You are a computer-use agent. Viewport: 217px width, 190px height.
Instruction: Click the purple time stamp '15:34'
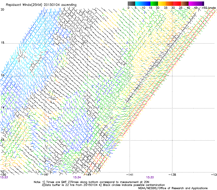[x=77, y=177]
